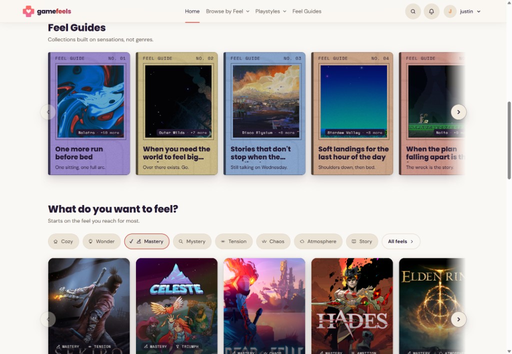
Task: Click the Wonder chip lightbulb icon
Action: (90, 241)
